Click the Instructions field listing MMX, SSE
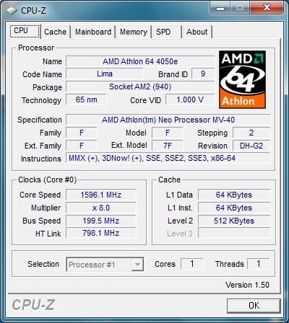 point(168,158)
